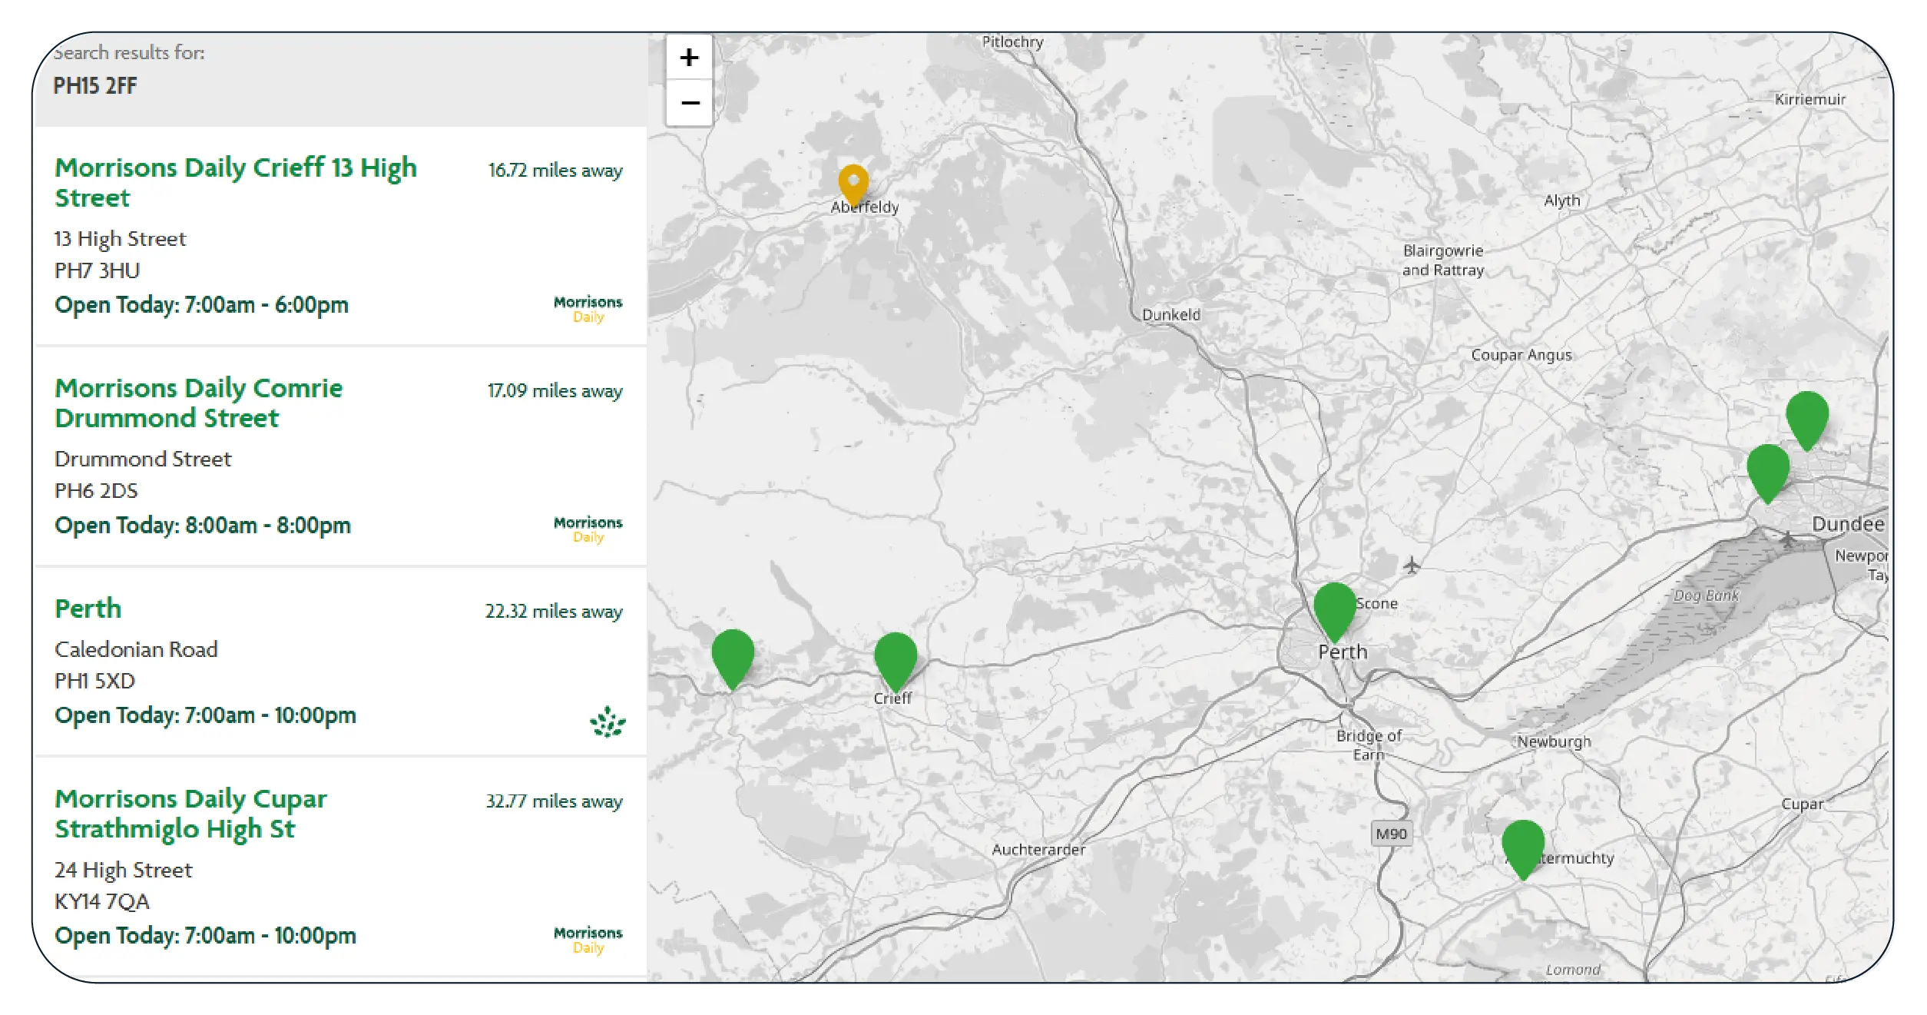The width and height of the screenshot is (1927, 1015).
Task: Click the PH15 2FF search term
Action: [94, 86]
